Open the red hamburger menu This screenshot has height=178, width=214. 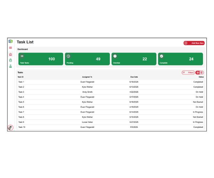[x=10, y=48]
